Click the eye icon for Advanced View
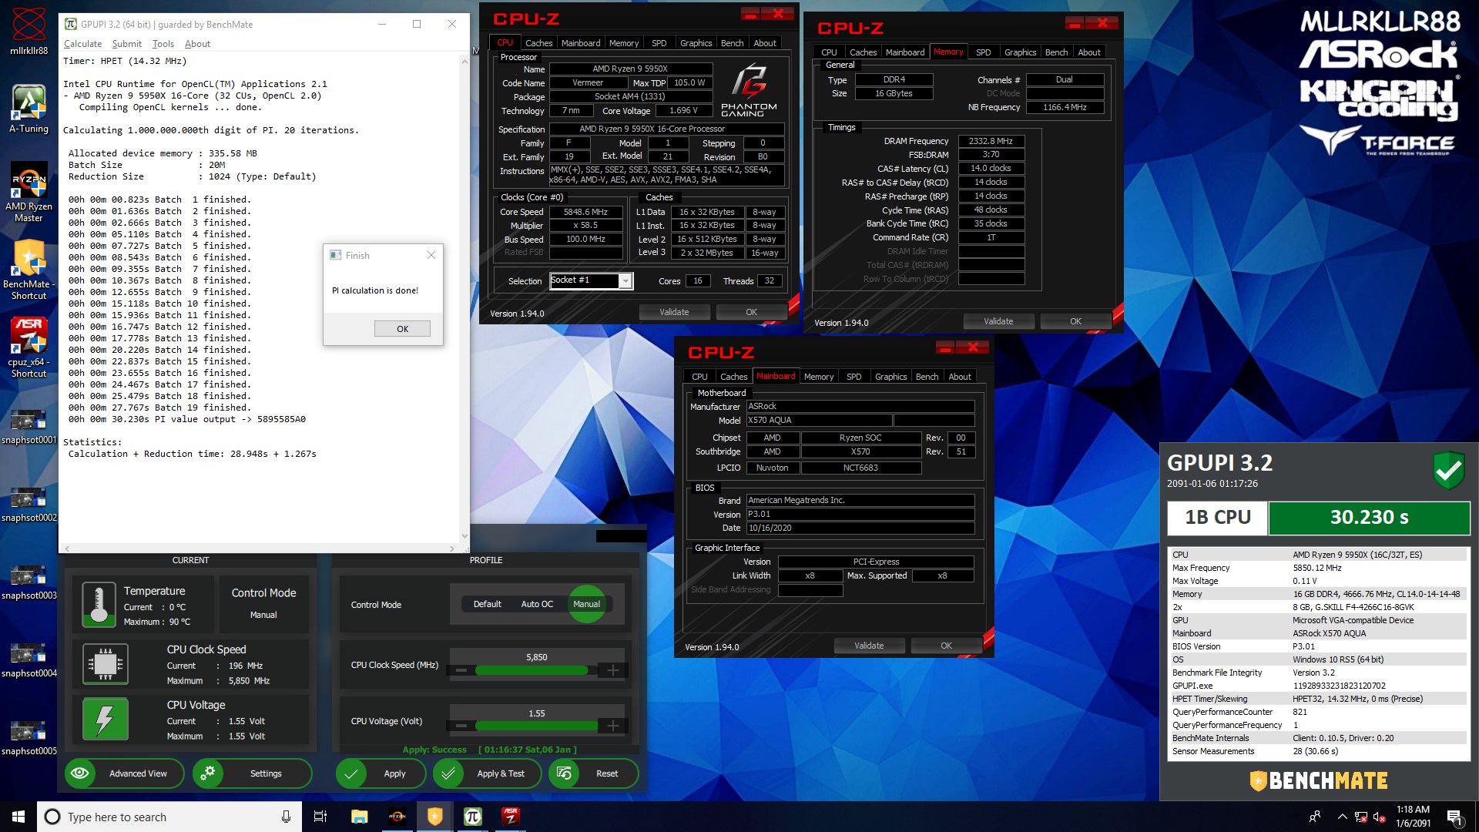The image size is (1479, 832). click(80, 773)
